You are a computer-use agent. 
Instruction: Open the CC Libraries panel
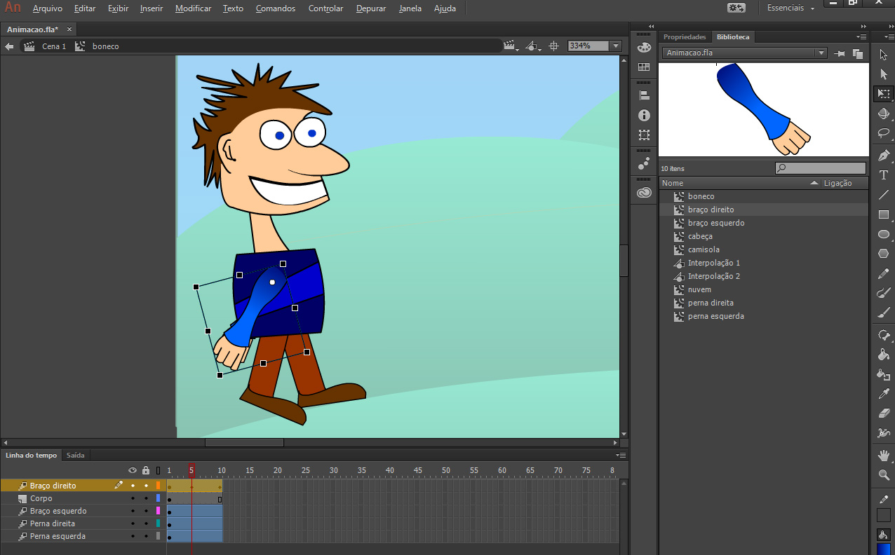[x=644, y=191]
